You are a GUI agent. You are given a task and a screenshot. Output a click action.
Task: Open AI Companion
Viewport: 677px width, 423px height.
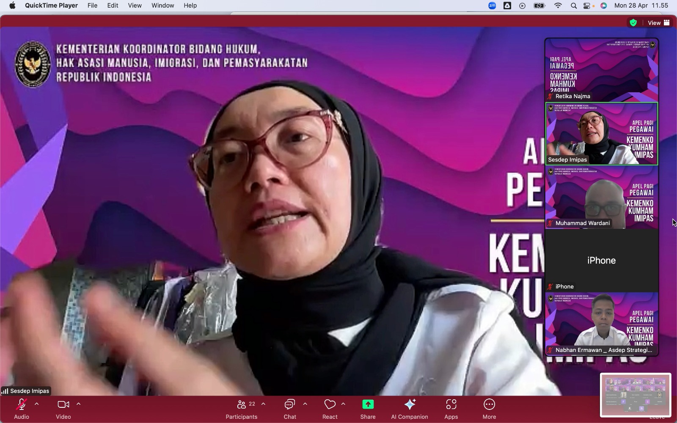pyautogui.click(x=409, y=405)
